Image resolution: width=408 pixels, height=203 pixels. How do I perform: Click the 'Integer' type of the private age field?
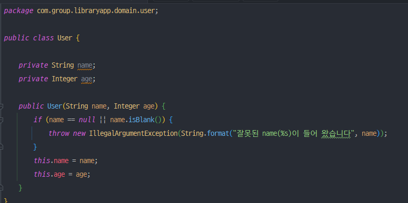pos(65,79)
